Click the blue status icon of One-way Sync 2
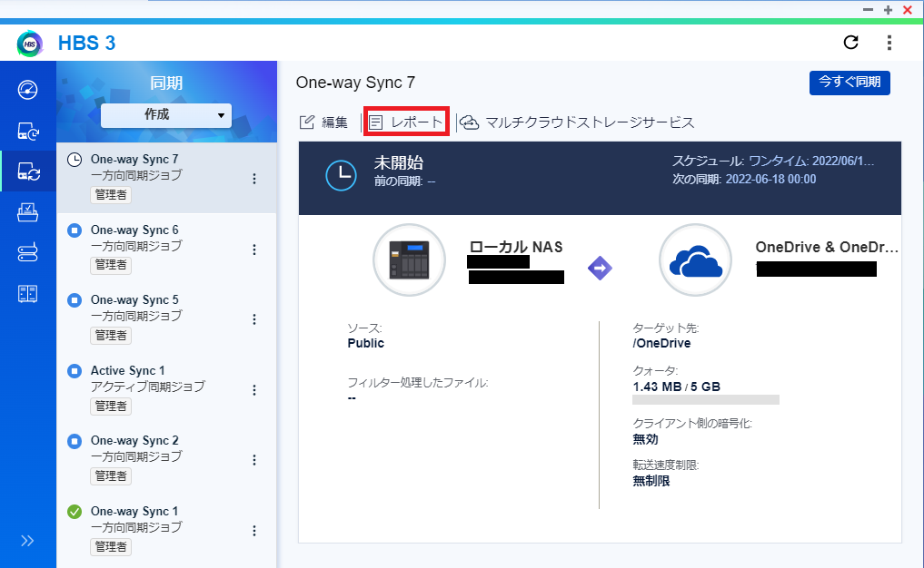The image size is (924, 568). (x=75, y=441)
